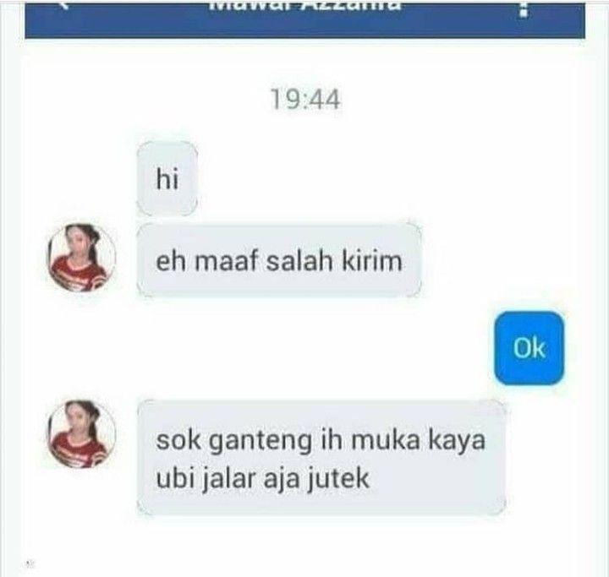
Task: Tap the avatar beside "eh maaf salah kirim"
Action: point(81,258)
